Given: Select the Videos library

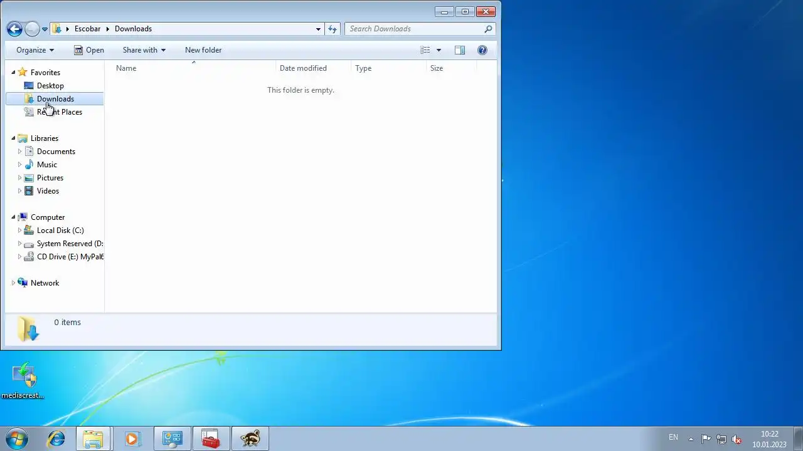Looking at the screenshot, I should tap(48, 191).
